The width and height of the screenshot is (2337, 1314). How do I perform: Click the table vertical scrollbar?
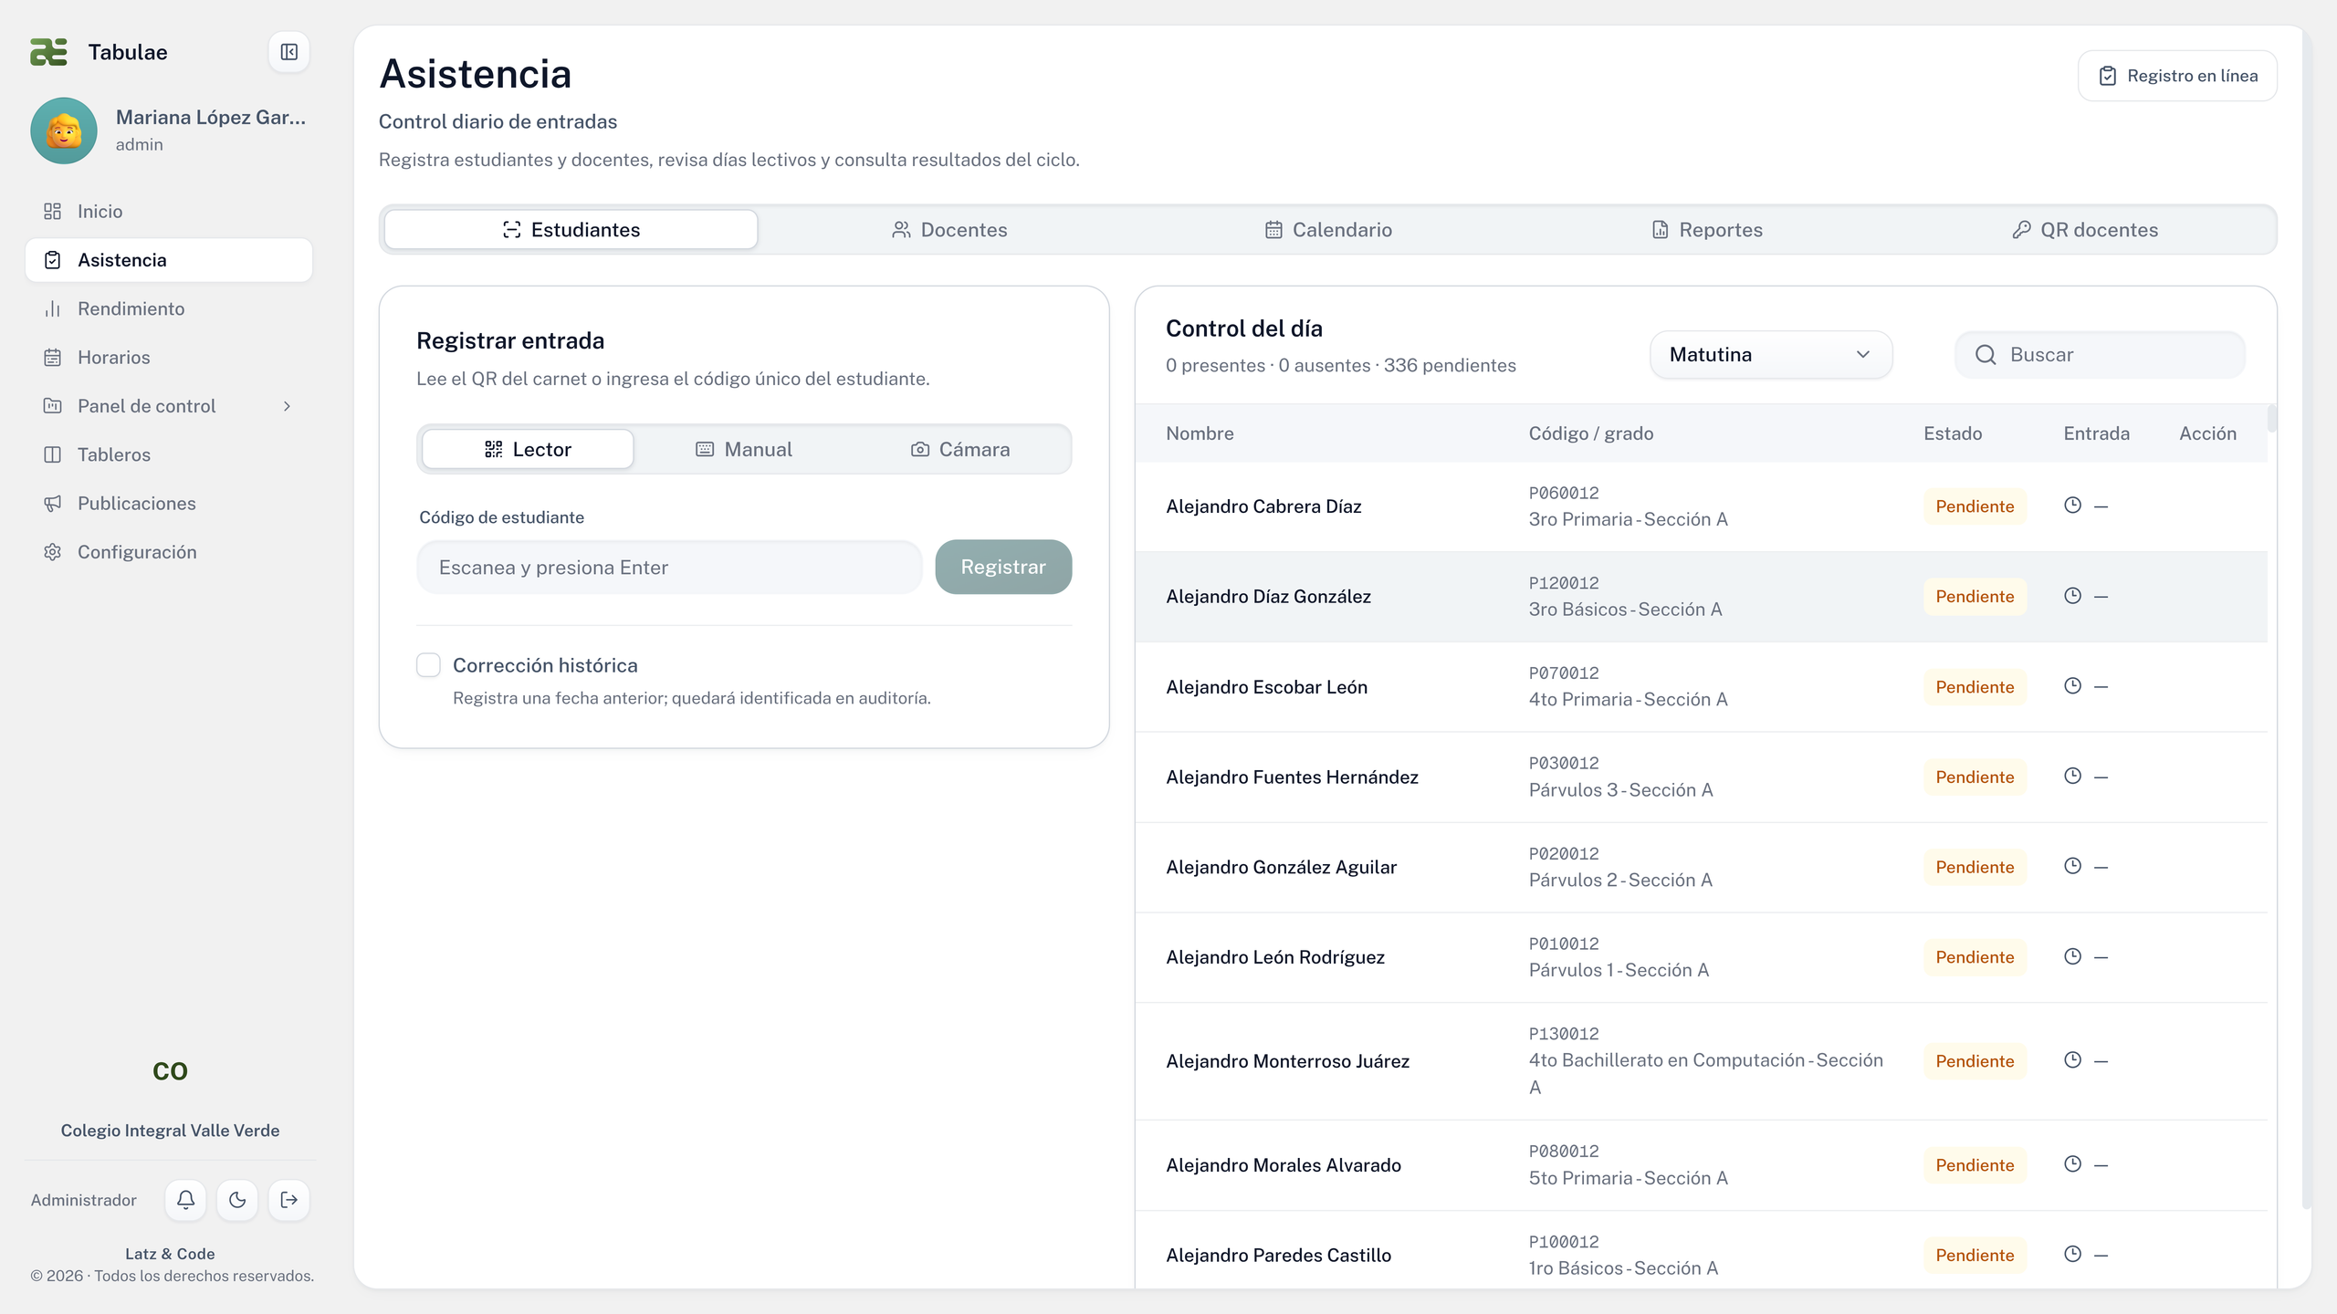point(2271,419)
